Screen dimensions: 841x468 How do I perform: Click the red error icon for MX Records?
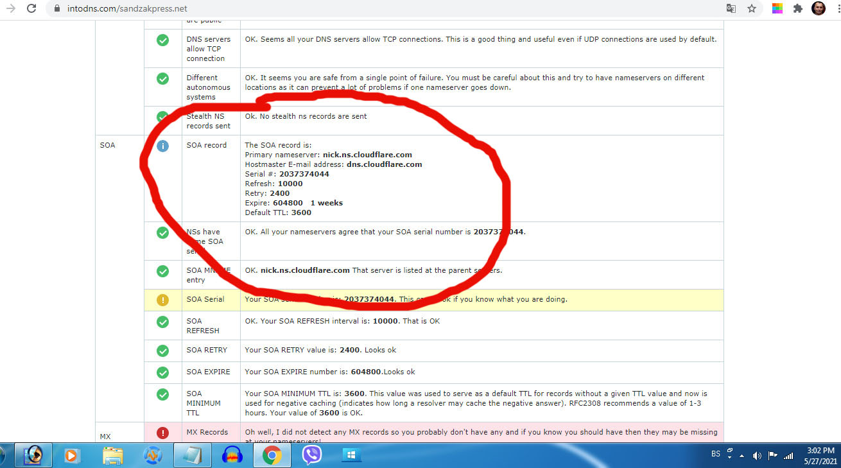[163, 433]
